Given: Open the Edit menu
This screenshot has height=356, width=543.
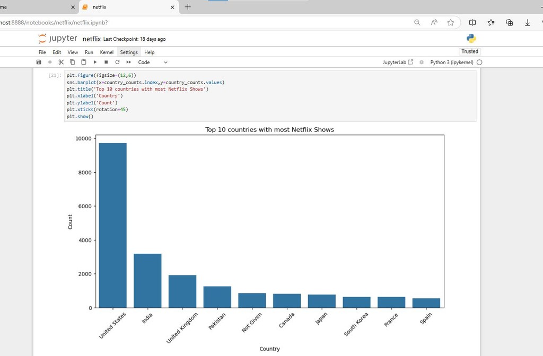Looking at the screenshot, I should 57,52.
